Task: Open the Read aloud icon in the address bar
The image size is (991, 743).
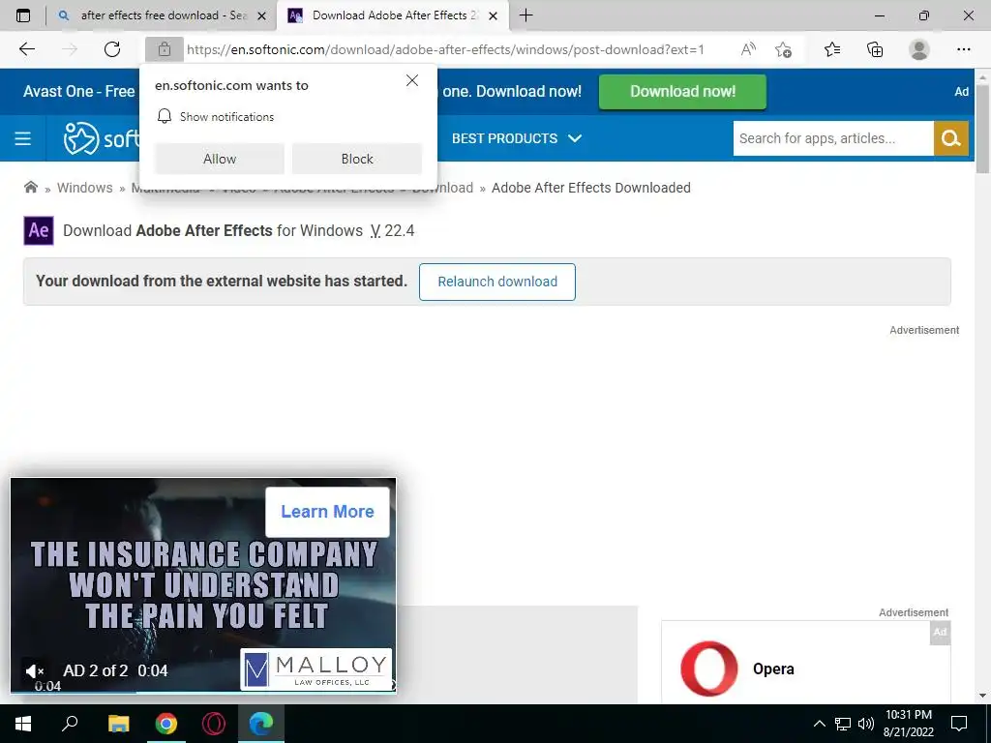Action: tap(748, 49)
